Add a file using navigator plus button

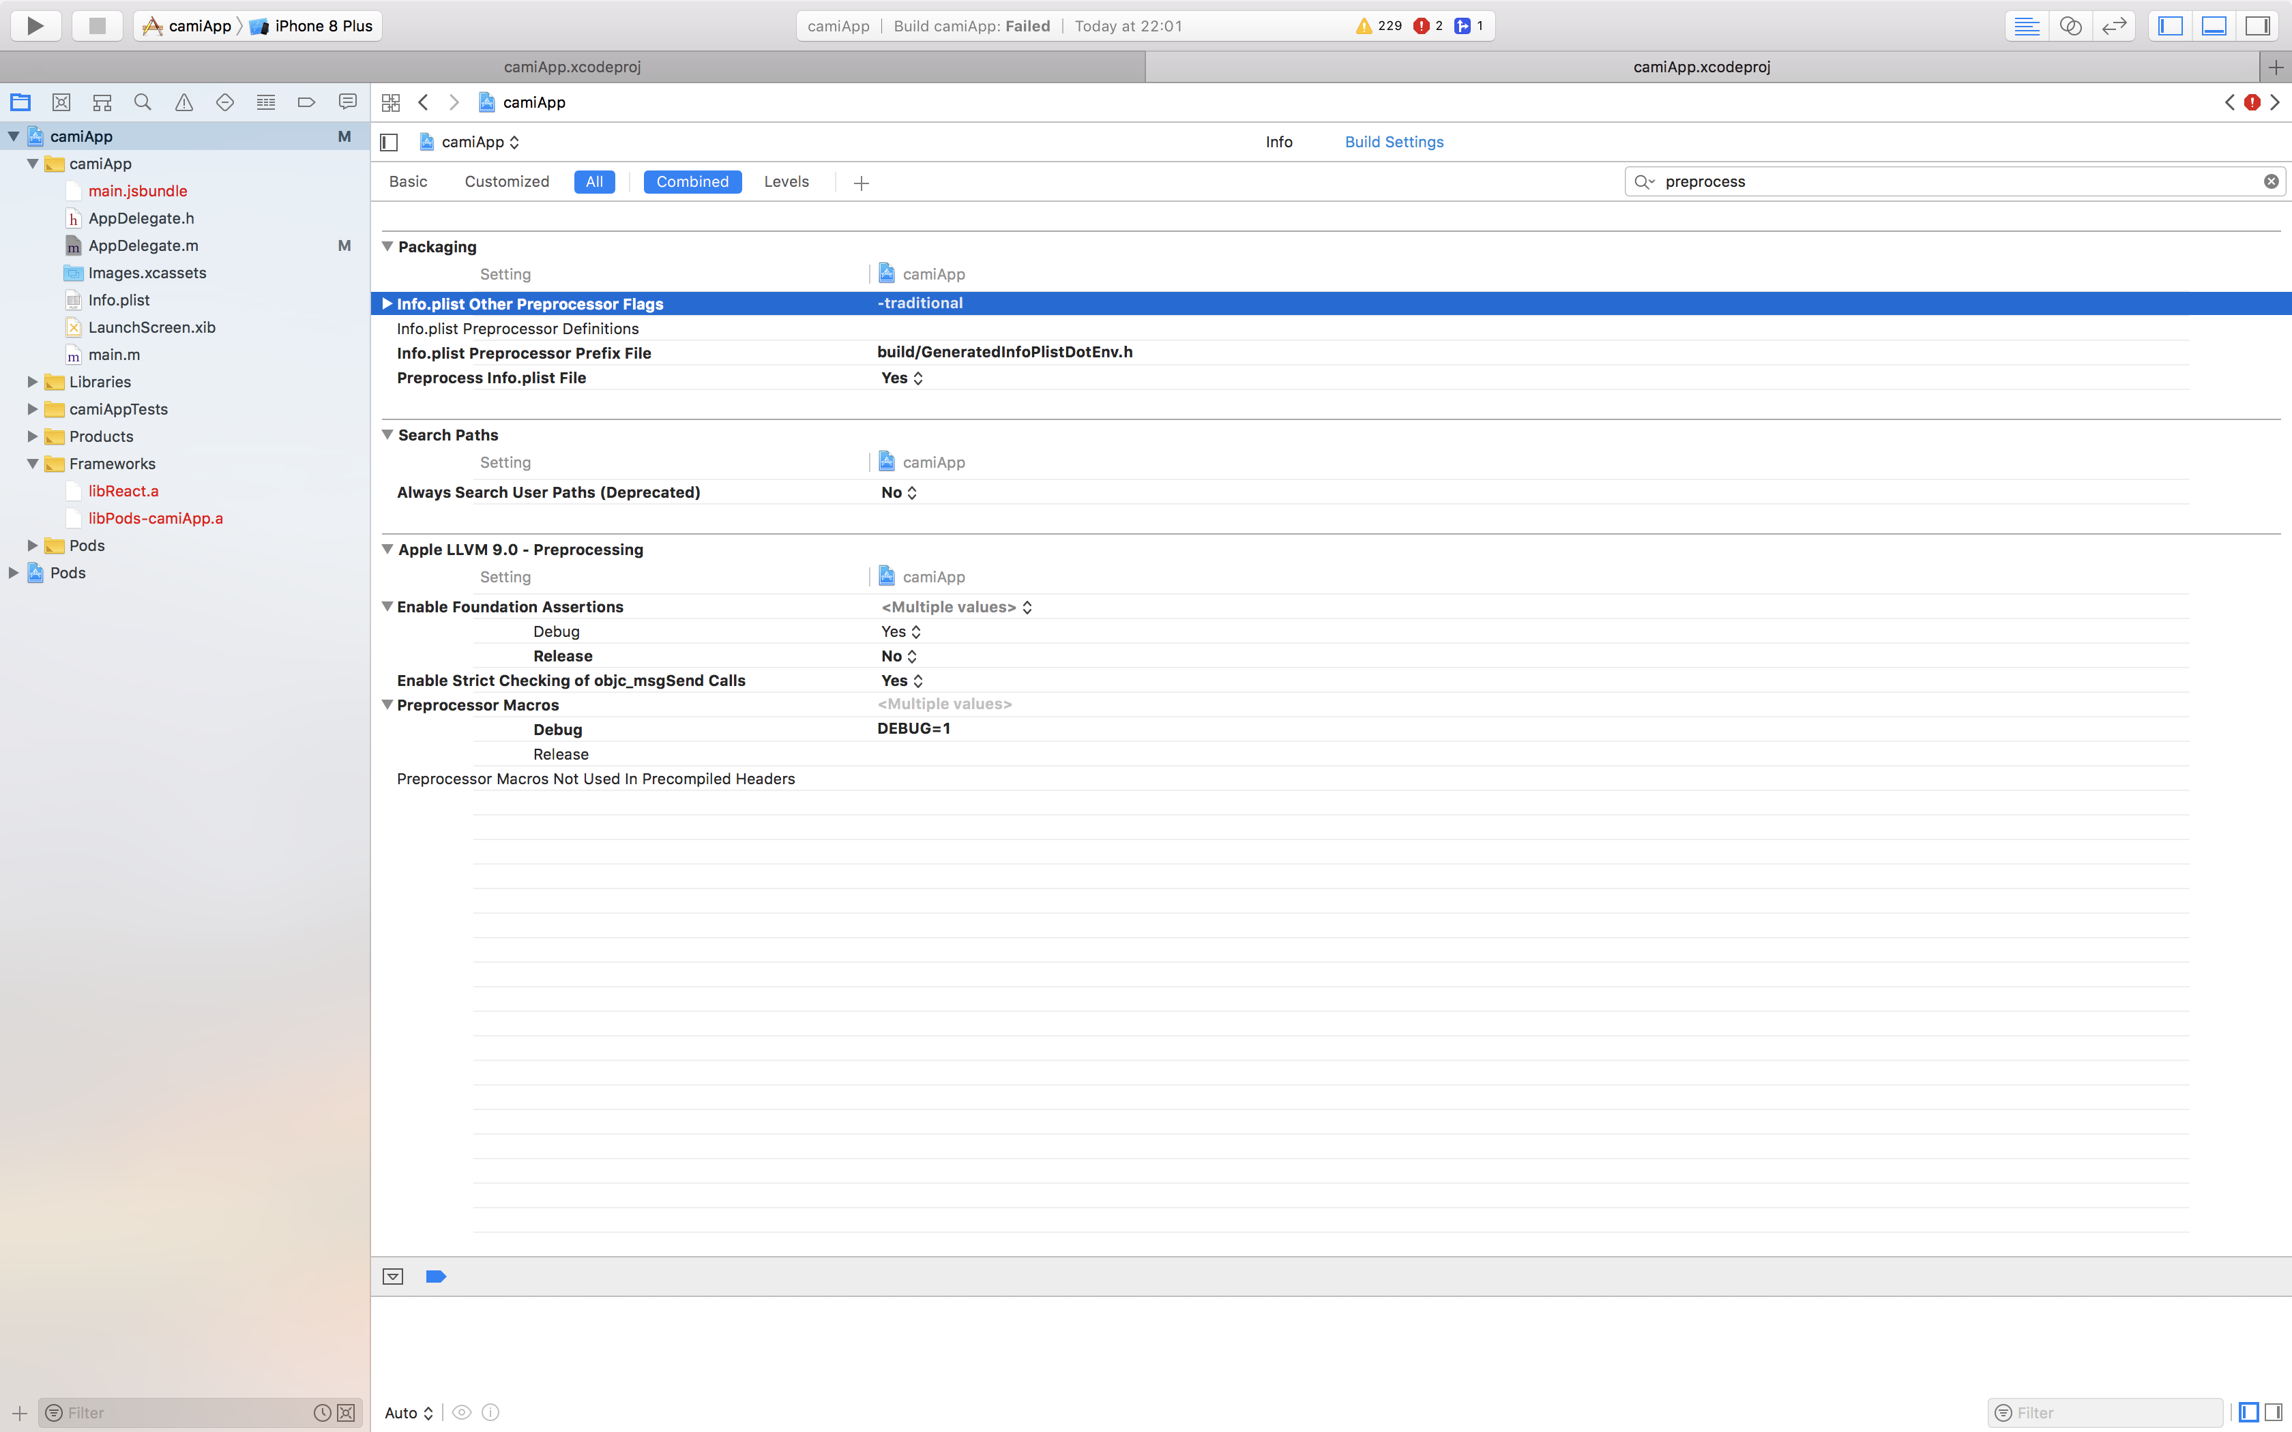(x=19, y=1413)
